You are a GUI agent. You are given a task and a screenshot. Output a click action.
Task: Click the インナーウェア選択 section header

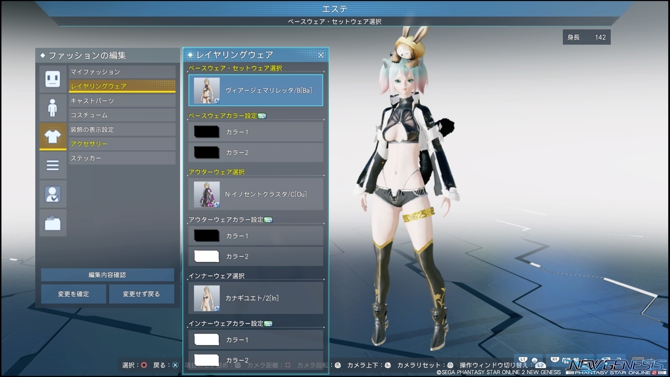tap(217, 276)
